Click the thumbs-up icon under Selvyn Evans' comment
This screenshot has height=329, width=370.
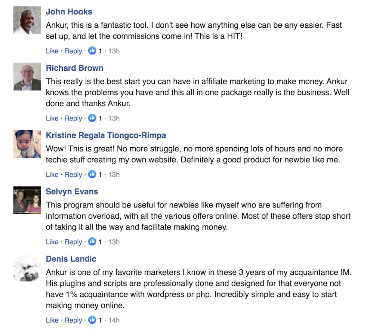click(92, 242)
